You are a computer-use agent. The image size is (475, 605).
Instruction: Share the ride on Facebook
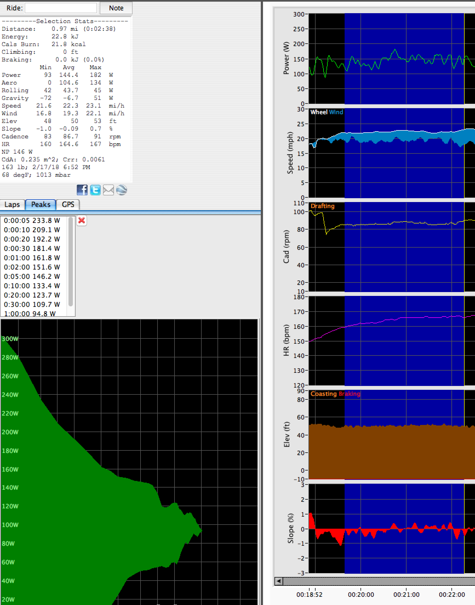(x=83, y=190)
